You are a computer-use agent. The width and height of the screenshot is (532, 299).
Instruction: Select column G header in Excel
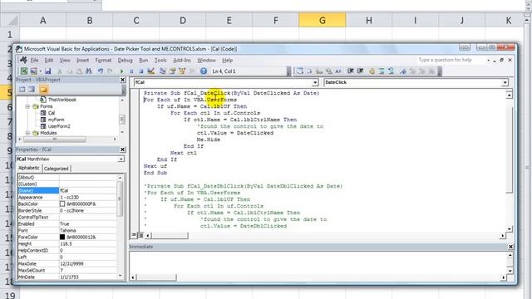click(322, 20)
